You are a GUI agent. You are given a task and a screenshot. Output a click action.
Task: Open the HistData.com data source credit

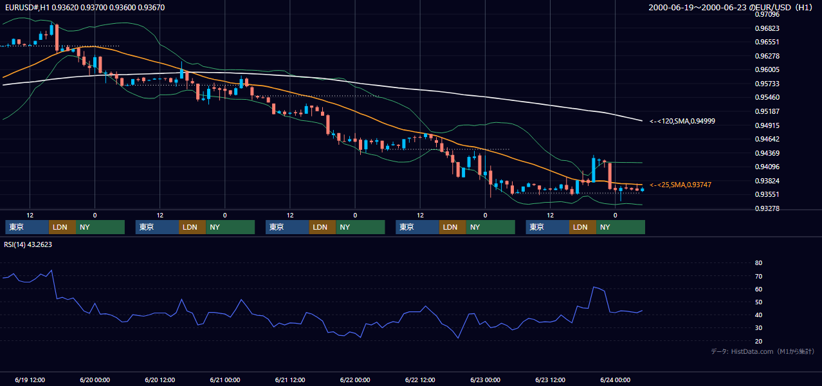pos(763,351)
